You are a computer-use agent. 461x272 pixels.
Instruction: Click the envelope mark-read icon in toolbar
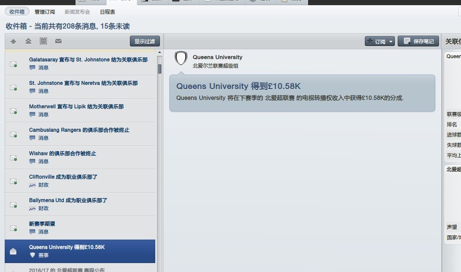coord(58,41)
